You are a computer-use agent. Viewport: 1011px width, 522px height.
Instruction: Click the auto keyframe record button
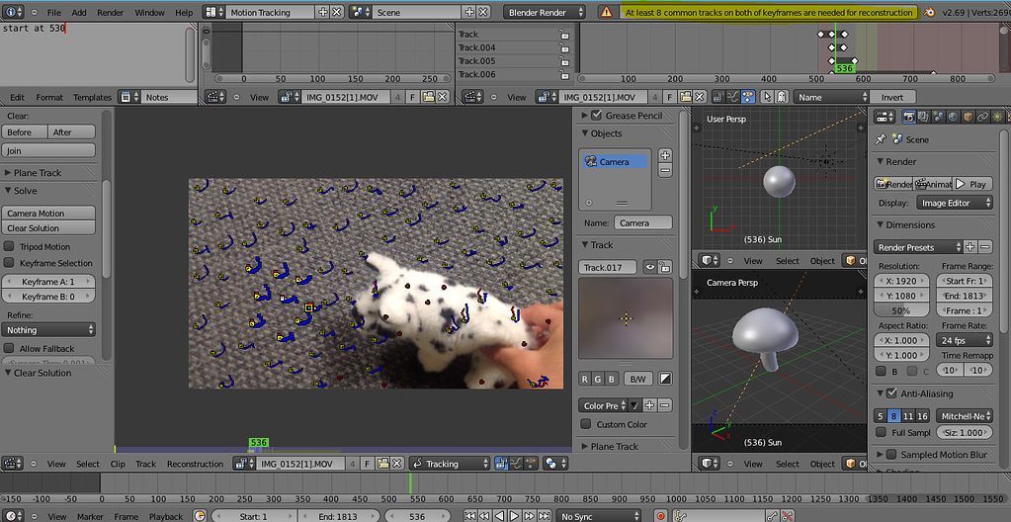pos(660,516)
